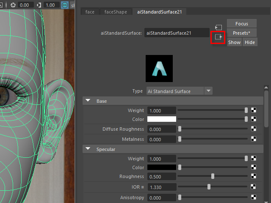
Task: Click the map button for Base Weight
Action: [253, 110]
